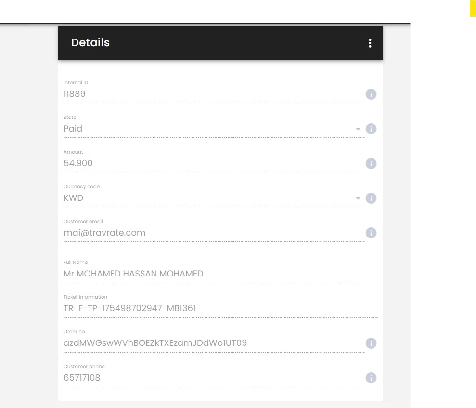This screenshot has width=476, height=408.
Task: Click the Ticket Information field
Action: (x=220, y=308)
